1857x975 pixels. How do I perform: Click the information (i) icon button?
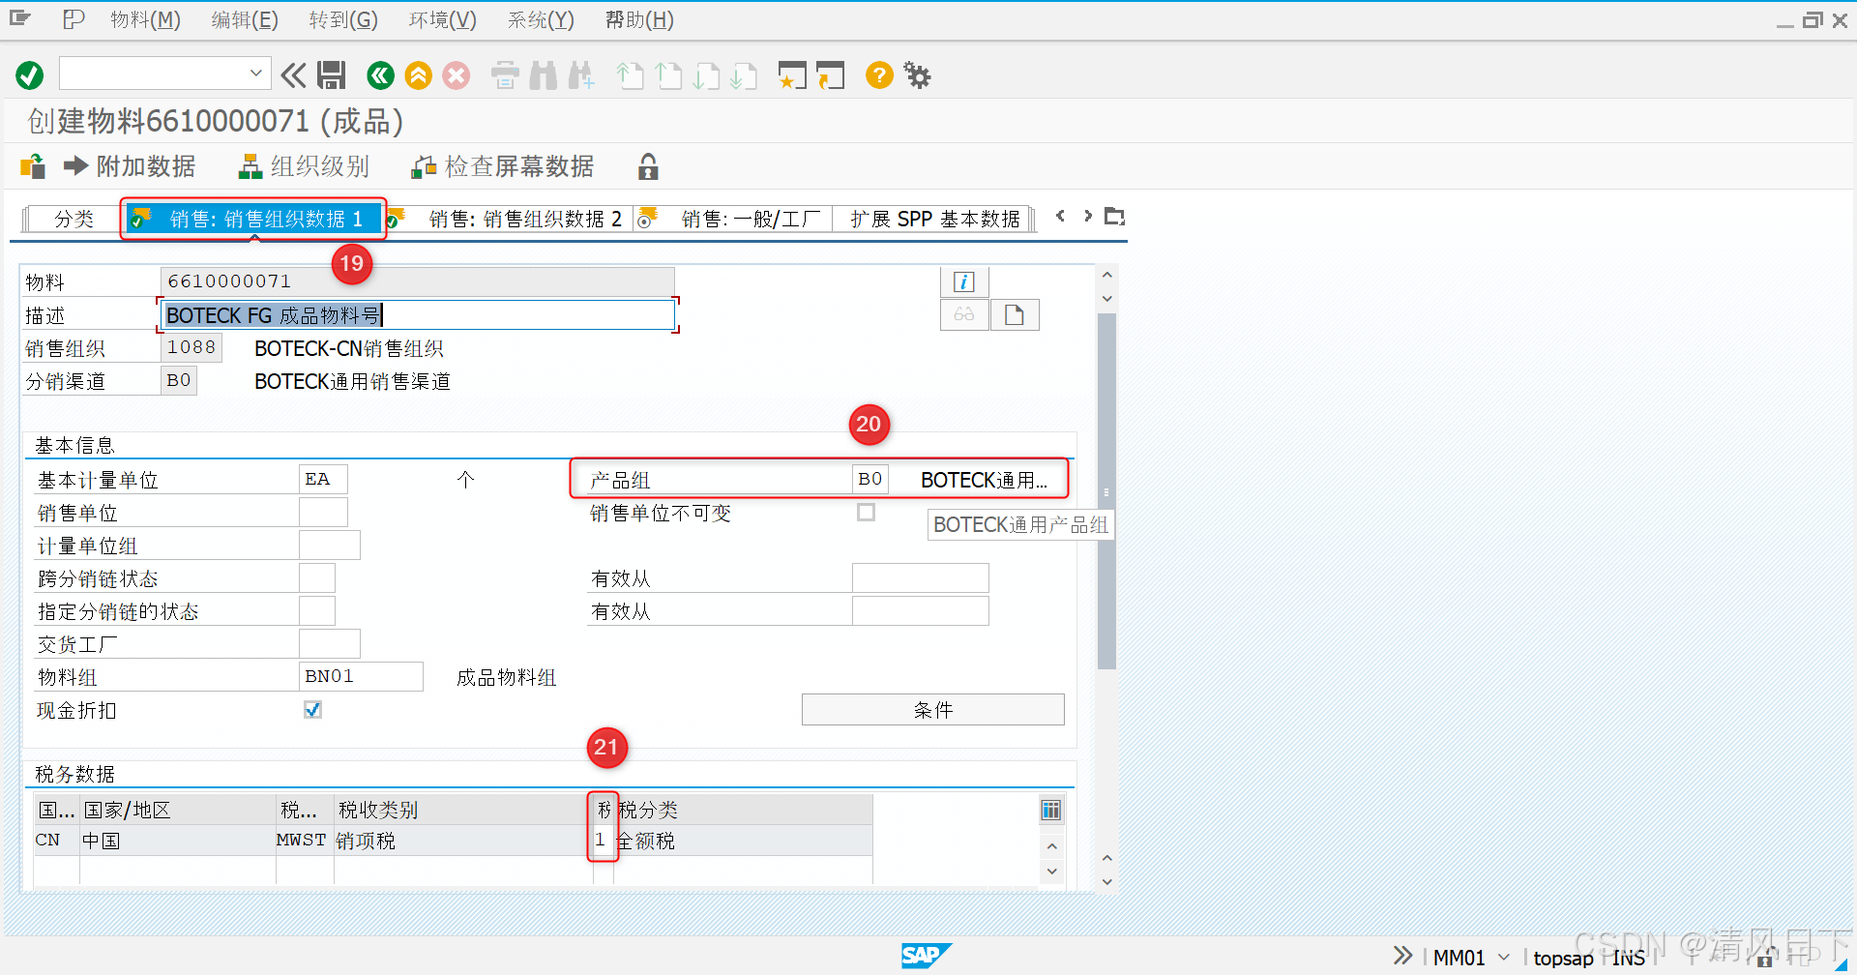(x=964, y=281)
